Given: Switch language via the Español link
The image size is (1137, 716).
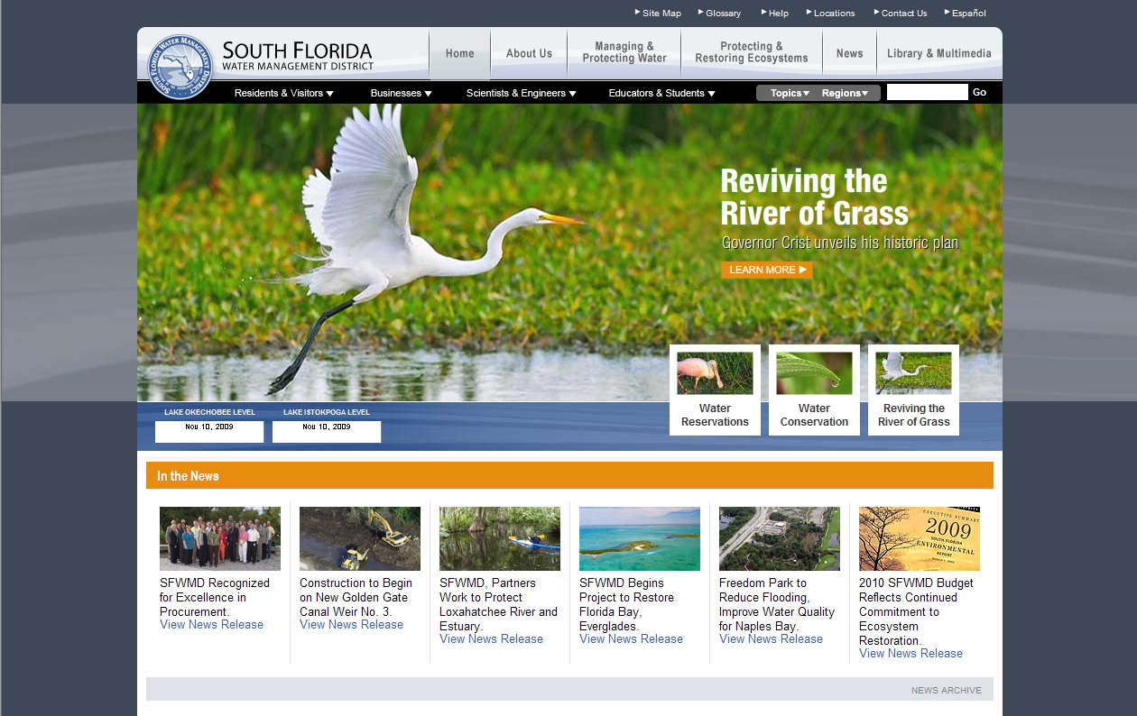Looking at the screenshot, I should pyautogui.click(x=968, y=14).
